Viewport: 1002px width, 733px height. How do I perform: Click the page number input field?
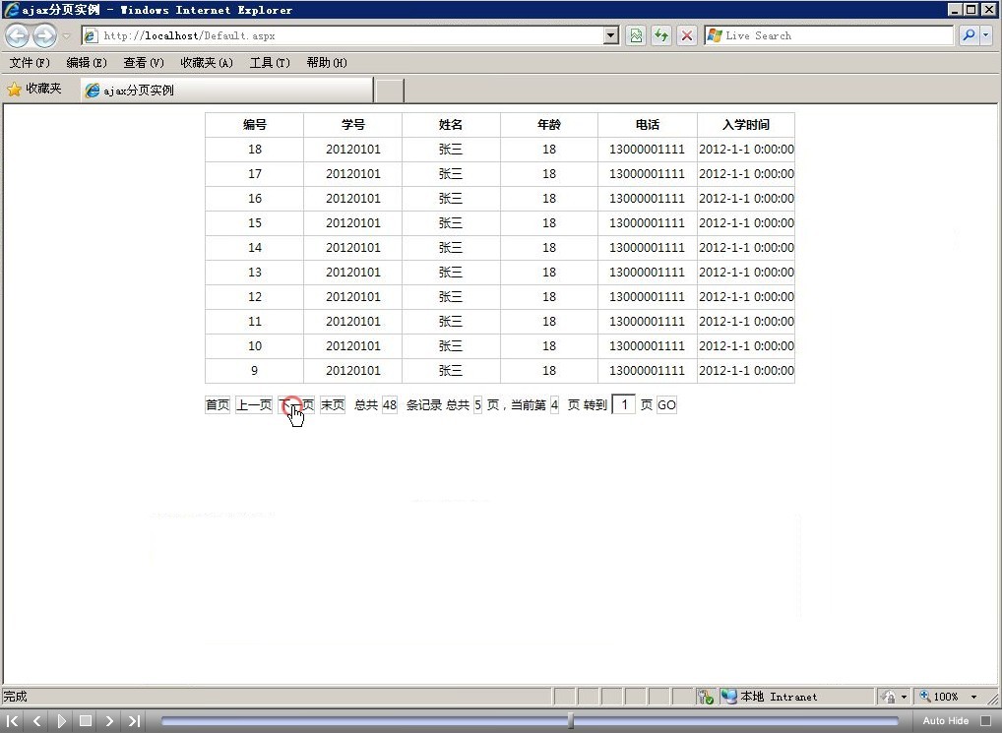tap(623, 404)
